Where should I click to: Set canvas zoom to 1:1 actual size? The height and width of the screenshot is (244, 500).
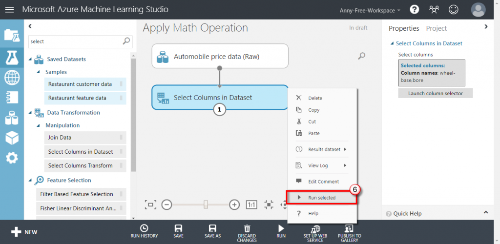tap(251, 204)
